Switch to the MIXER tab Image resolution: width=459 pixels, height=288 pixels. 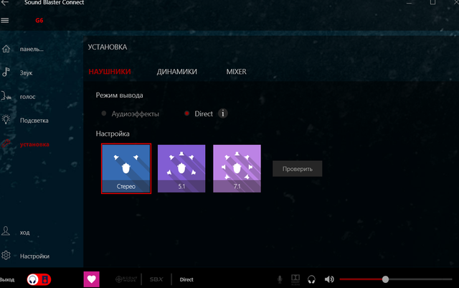point(236,72)
